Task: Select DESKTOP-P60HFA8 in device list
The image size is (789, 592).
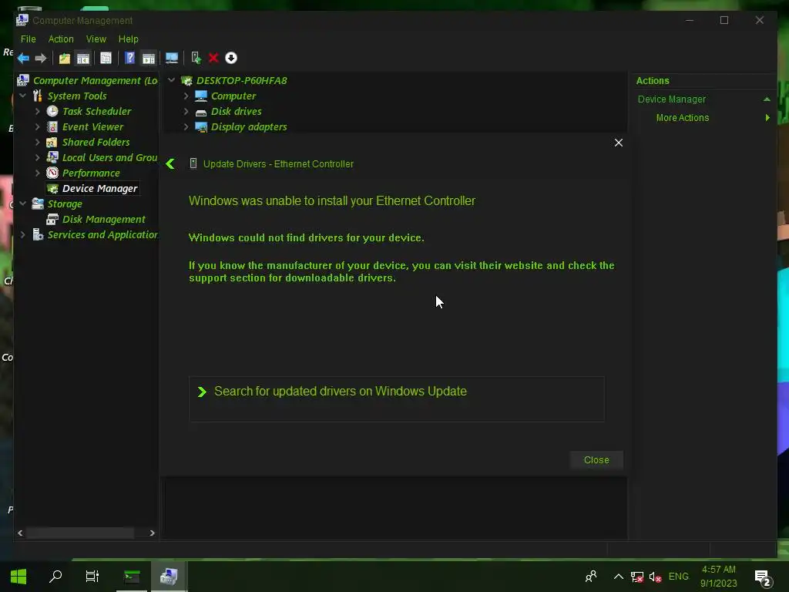Action: (x=241, y=80)
